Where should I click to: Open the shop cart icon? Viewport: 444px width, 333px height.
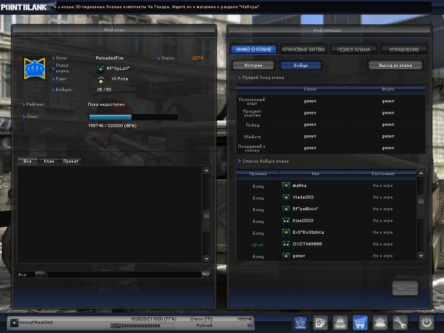[360, 322]
